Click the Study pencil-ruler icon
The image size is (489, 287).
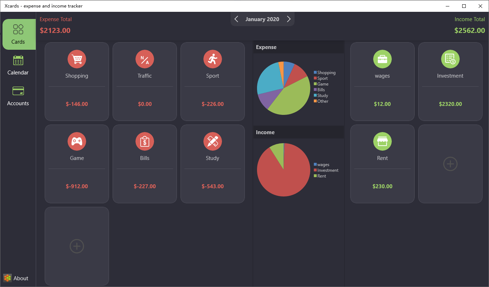click(x=213, y=141)
